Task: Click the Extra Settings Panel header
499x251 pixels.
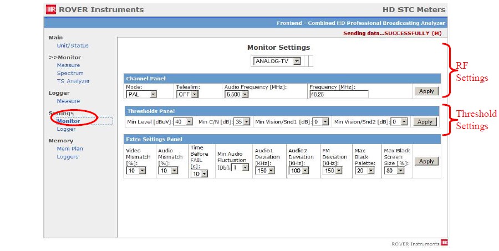Action: point(282,139)
